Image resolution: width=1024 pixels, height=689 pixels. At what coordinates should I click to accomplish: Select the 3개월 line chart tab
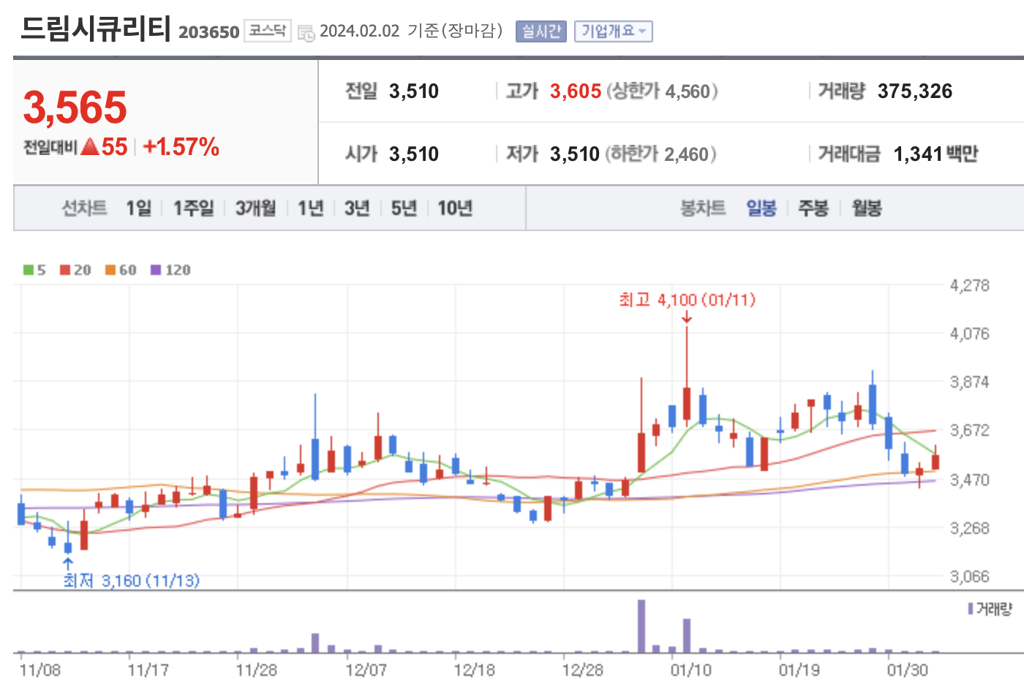pyautogui.click(x=255, y=208)
